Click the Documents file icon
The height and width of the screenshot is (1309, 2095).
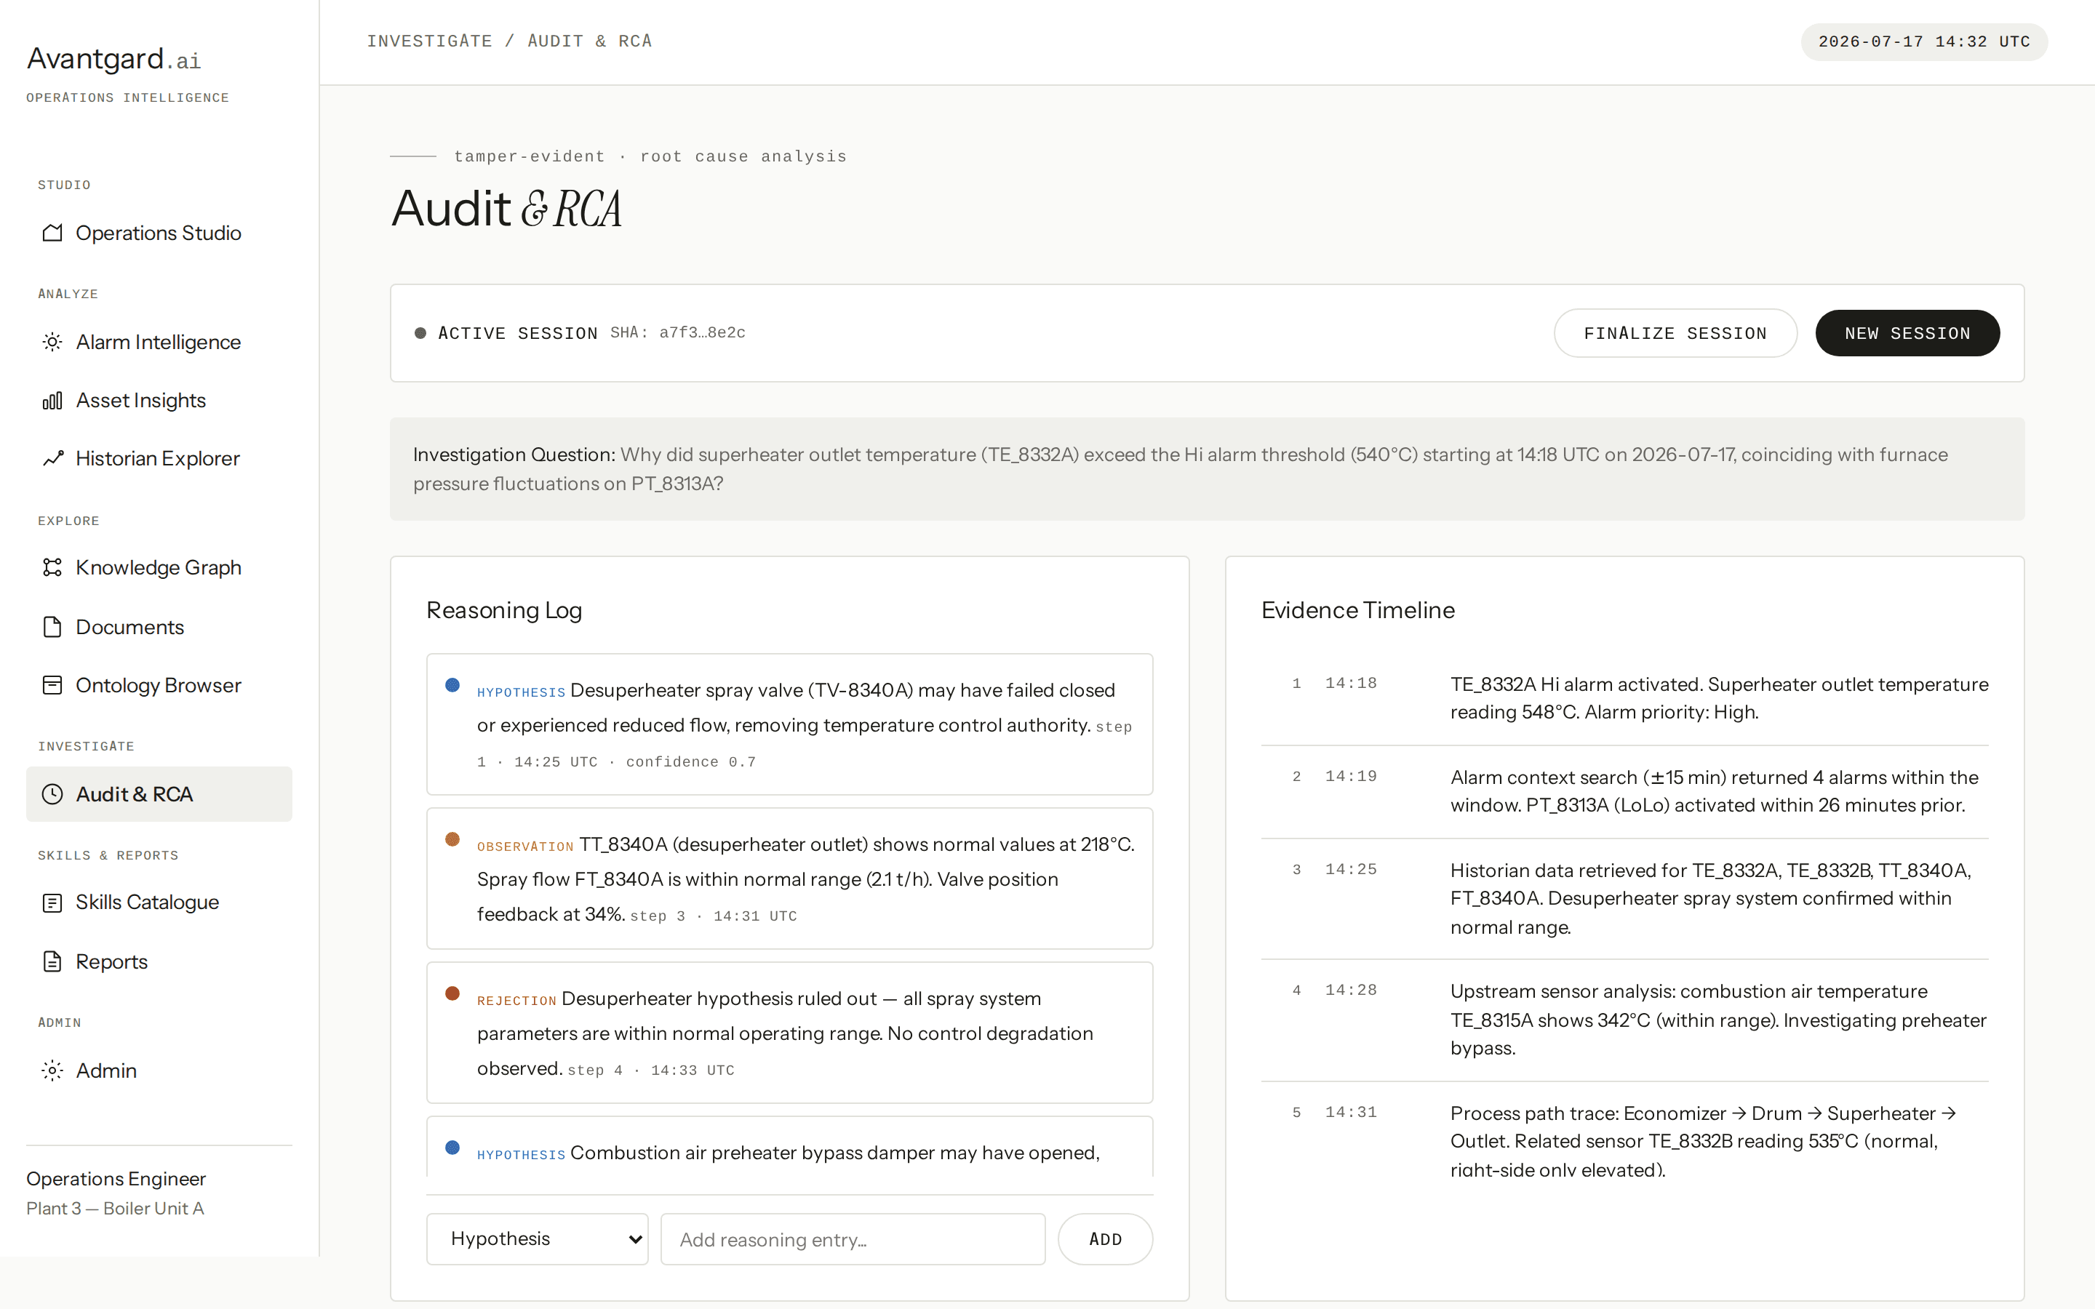click(x=52, y=627)
